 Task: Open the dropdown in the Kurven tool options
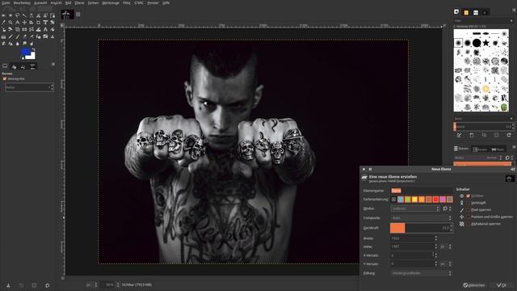click(x=29, y=87)
